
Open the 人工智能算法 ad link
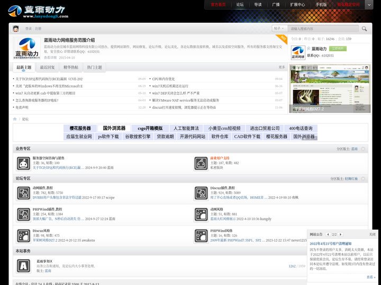pyautogui.click(x=186, y=128)
